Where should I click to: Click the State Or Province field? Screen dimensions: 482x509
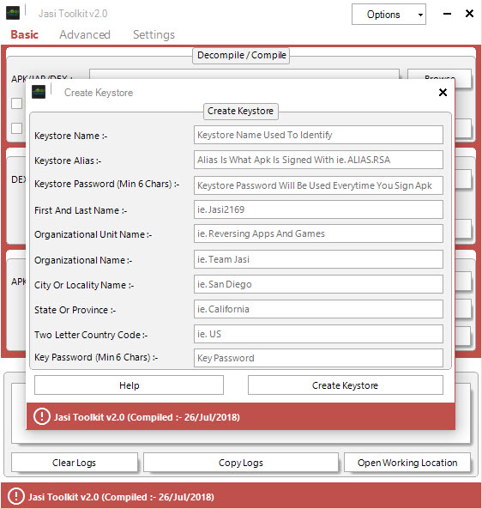point(318,309)
